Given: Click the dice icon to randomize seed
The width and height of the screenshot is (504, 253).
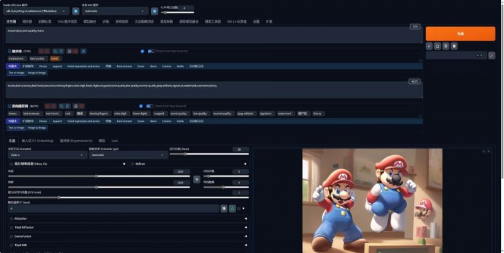Looking at the screenshot, I should [224, 208].
